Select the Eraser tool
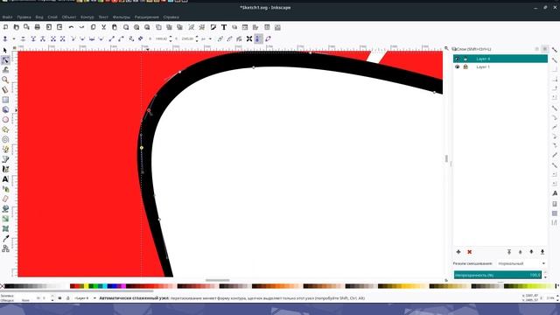This screenshot has width=560, height=315. click(x=5, y=199)
